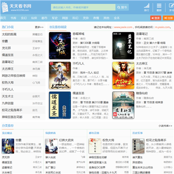
Task: Focus the book title search field
Action: click(x=83, y=7)
